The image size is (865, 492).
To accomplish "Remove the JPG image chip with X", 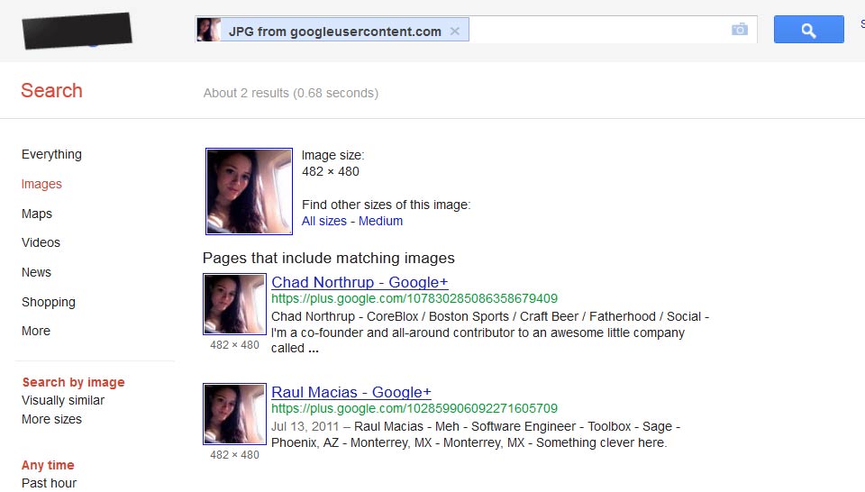I will pyautogui.click(x=454, y=31).
